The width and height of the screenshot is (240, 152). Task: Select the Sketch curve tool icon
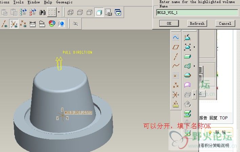point(176,38)
